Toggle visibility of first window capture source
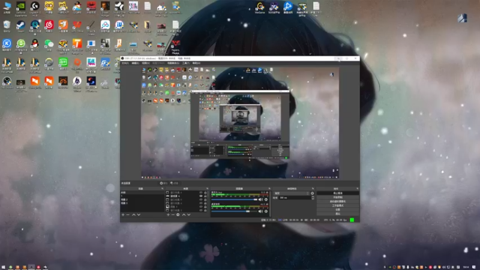 [x=201, y=193]
